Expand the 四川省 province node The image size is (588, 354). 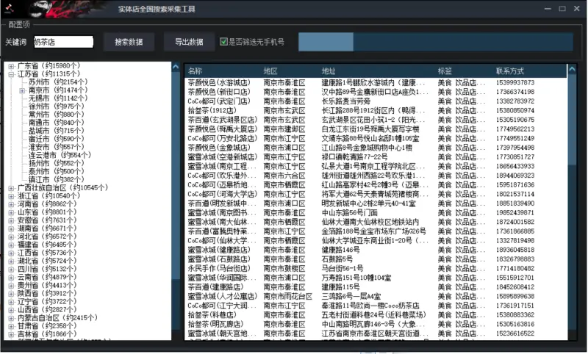tap(11, 269)
